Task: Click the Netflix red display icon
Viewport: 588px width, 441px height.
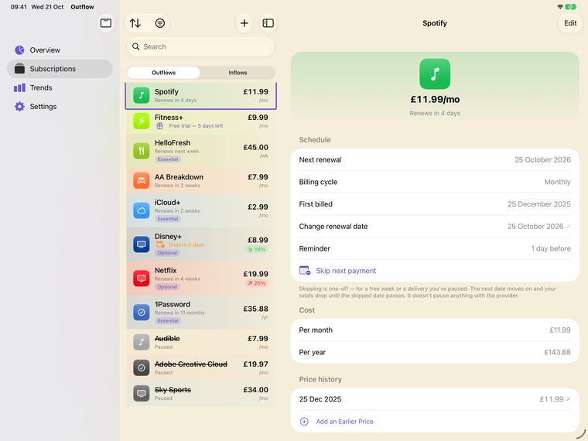Action: pyautogui.click(x=142, y=279)
